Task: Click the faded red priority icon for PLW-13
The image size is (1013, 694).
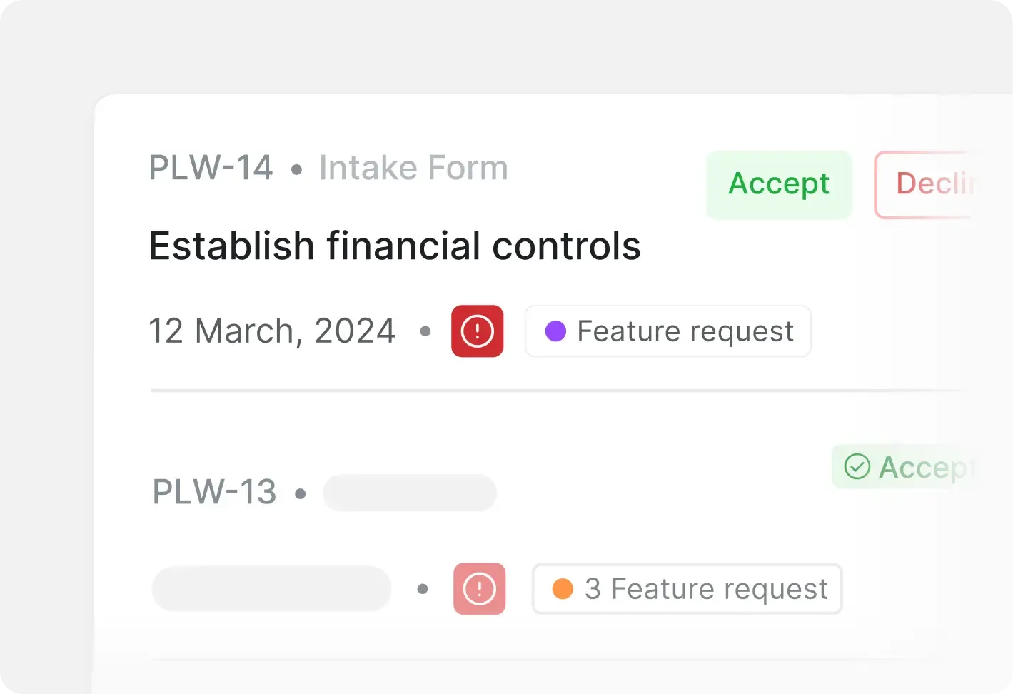Action: 479,589
